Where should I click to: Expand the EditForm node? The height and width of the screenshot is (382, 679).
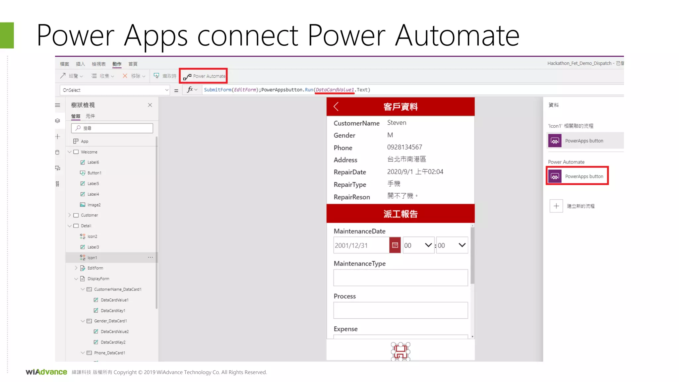click(x=76, y=268)
